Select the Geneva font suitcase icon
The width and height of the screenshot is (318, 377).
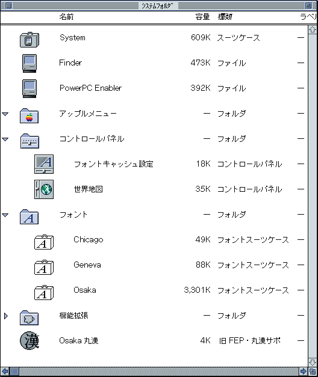(x=44, y=267)
